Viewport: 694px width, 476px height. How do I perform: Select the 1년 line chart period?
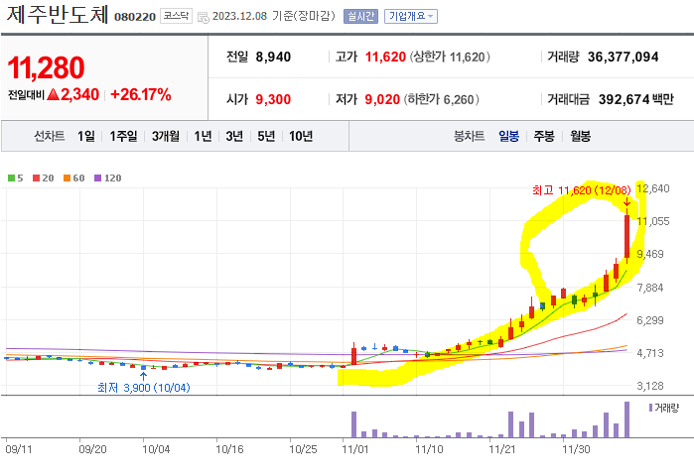click(x=203, y=136)
